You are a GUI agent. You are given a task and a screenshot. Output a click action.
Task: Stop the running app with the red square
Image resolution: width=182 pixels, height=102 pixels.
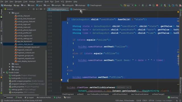[157, 5]
